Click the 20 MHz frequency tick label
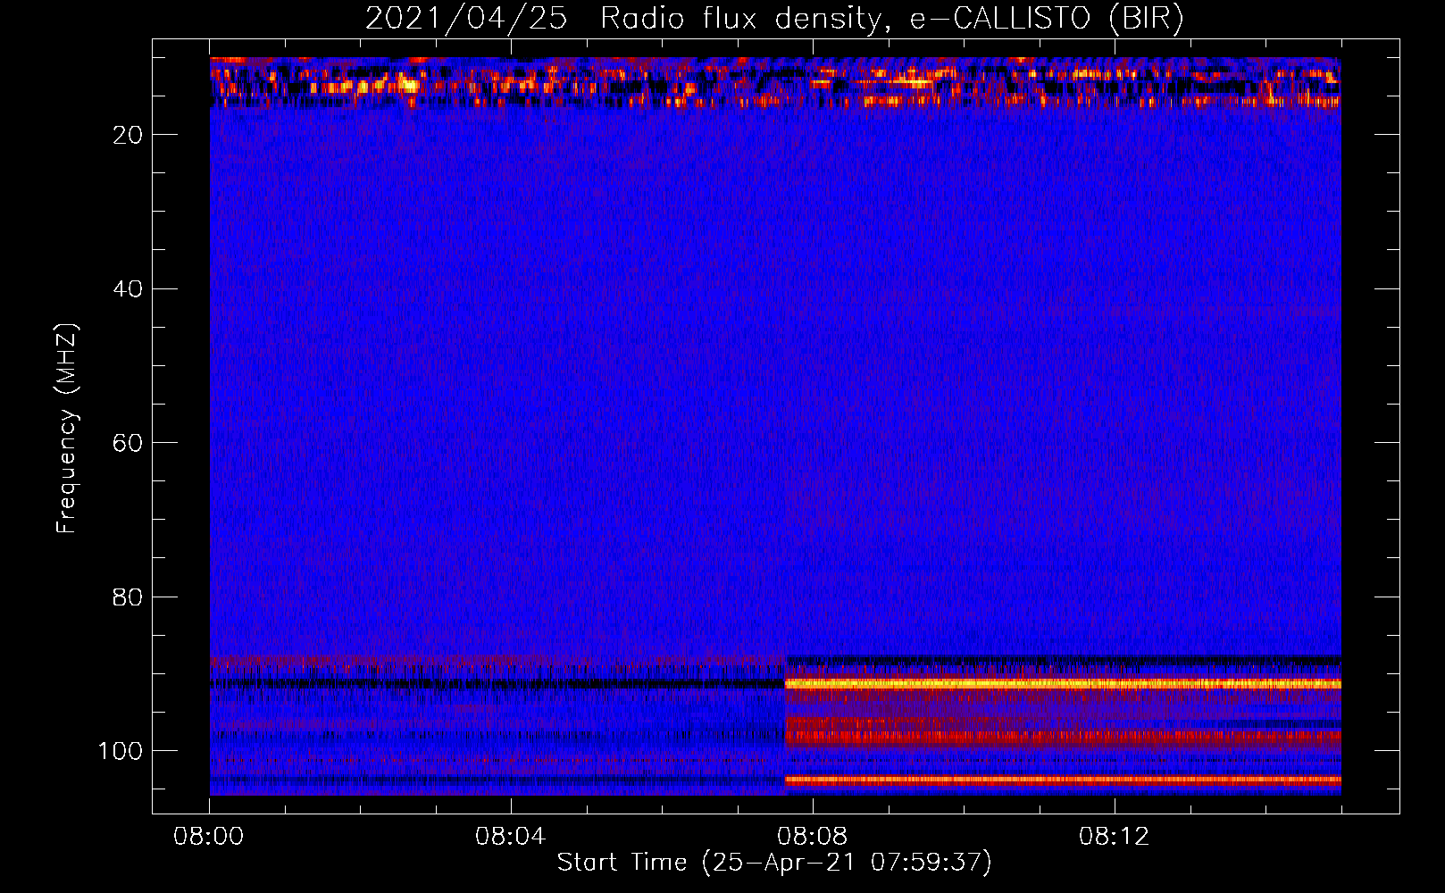This screenshot has height=893, width=1445. click(128, 135)
